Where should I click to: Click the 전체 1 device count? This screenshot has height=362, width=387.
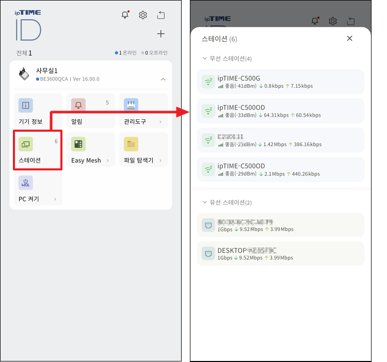tap(24, 53)
